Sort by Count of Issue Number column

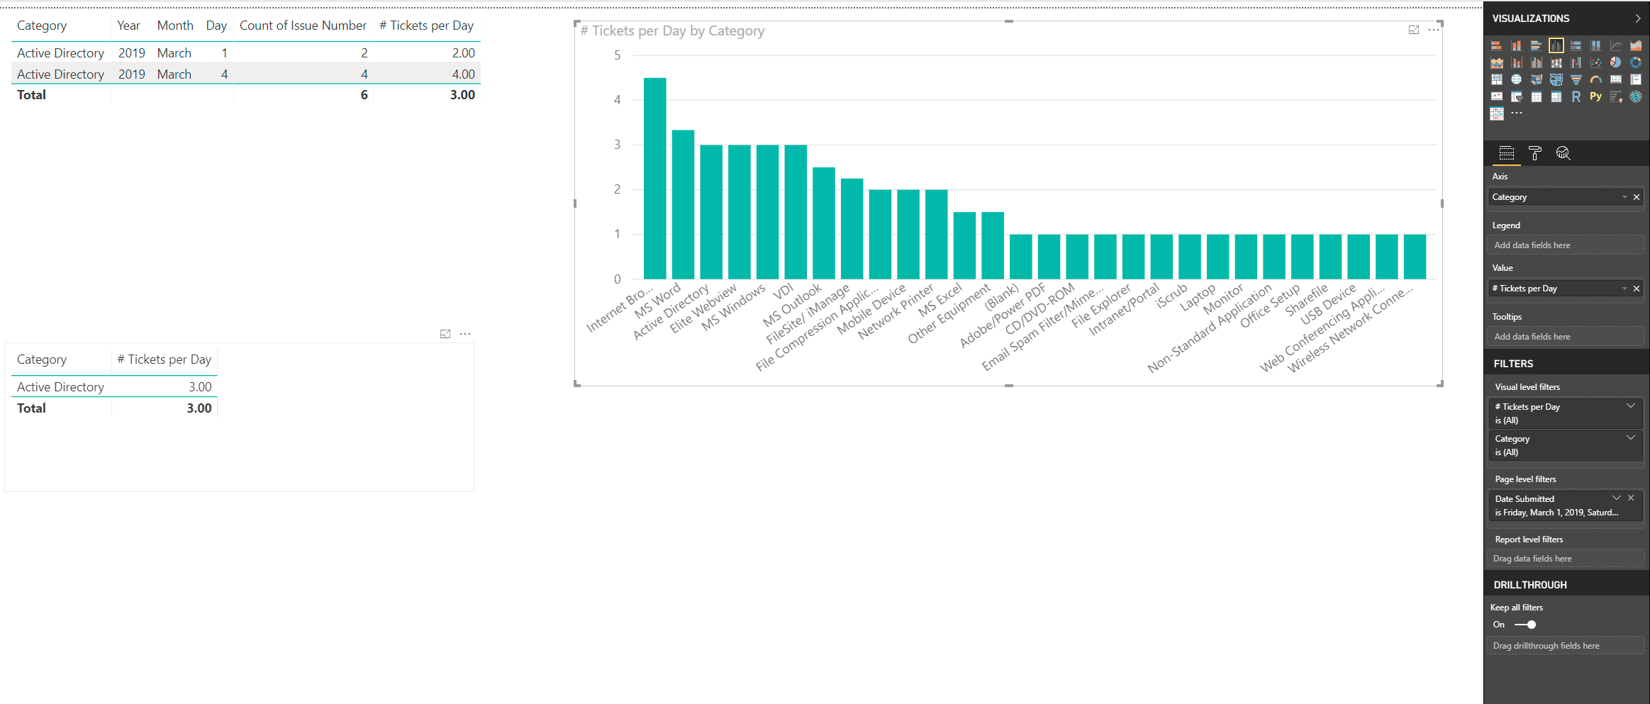[x=303, y=26]
